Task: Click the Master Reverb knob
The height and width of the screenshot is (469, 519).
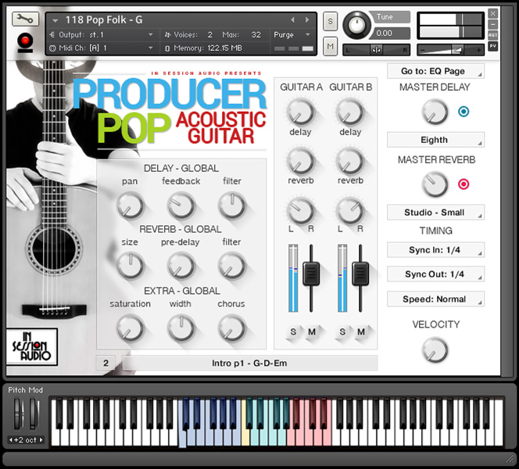Action: 435,184
